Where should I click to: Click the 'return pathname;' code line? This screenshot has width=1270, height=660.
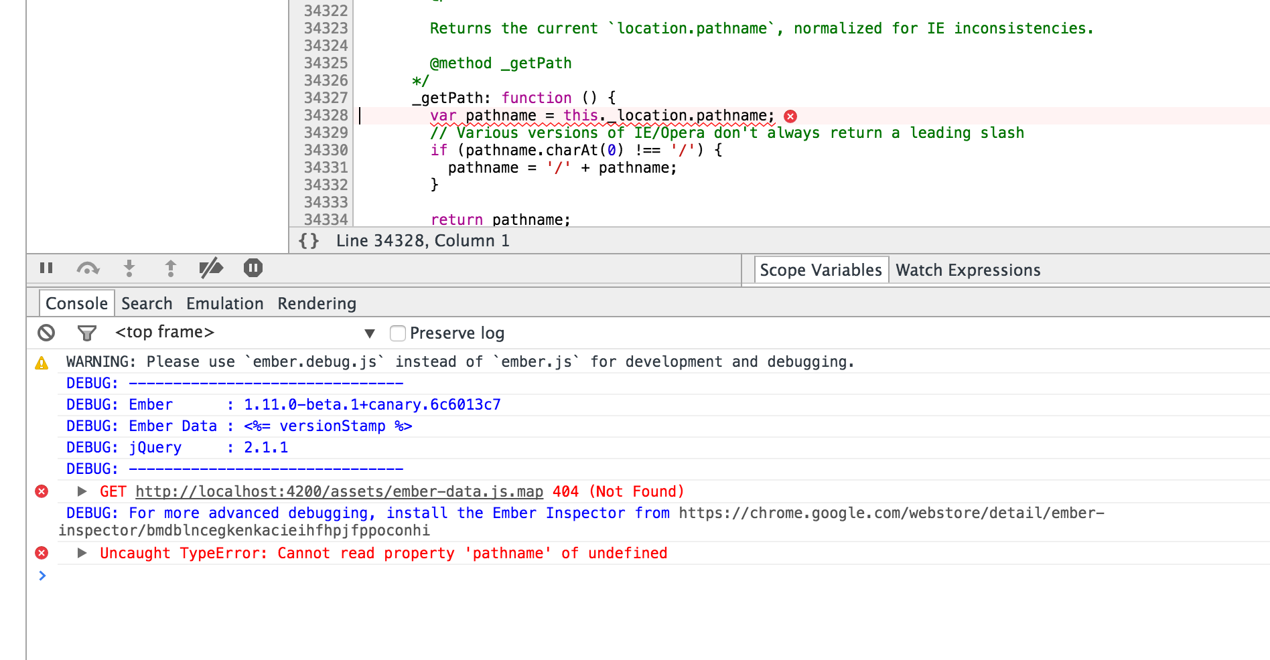(x=500, y=220)
